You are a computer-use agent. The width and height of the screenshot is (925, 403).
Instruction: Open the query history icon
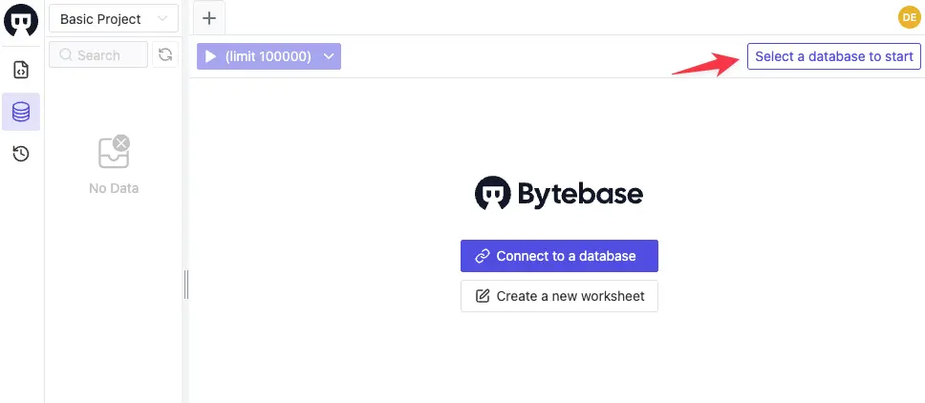point(21,154)
